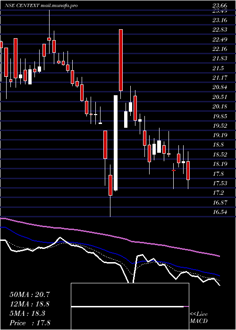Click the white MACD histogram box
Viewport: 236px width, 330px height.
pyautogui.click(x=130, y=306)
